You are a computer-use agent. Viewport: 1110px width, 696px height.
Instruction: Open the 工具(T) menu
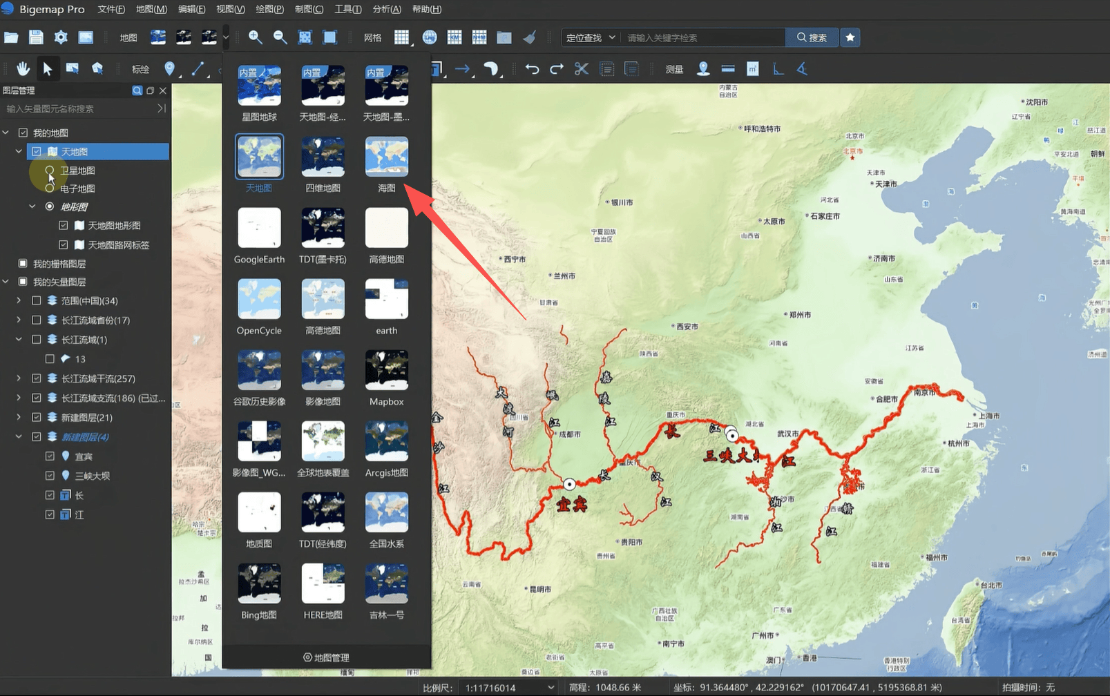[348, 9]
